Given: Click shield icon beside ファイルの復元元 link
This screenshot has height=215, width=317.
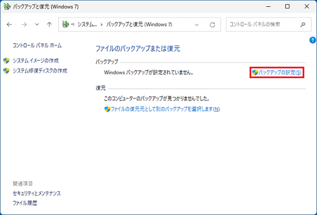Looking at the screenshot, I should [x=107, y=109].
